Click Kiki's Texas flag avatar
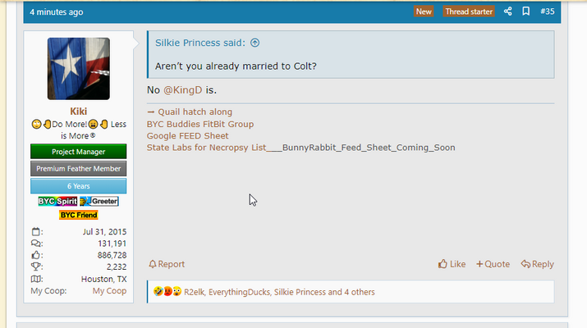 pos(79,68)
